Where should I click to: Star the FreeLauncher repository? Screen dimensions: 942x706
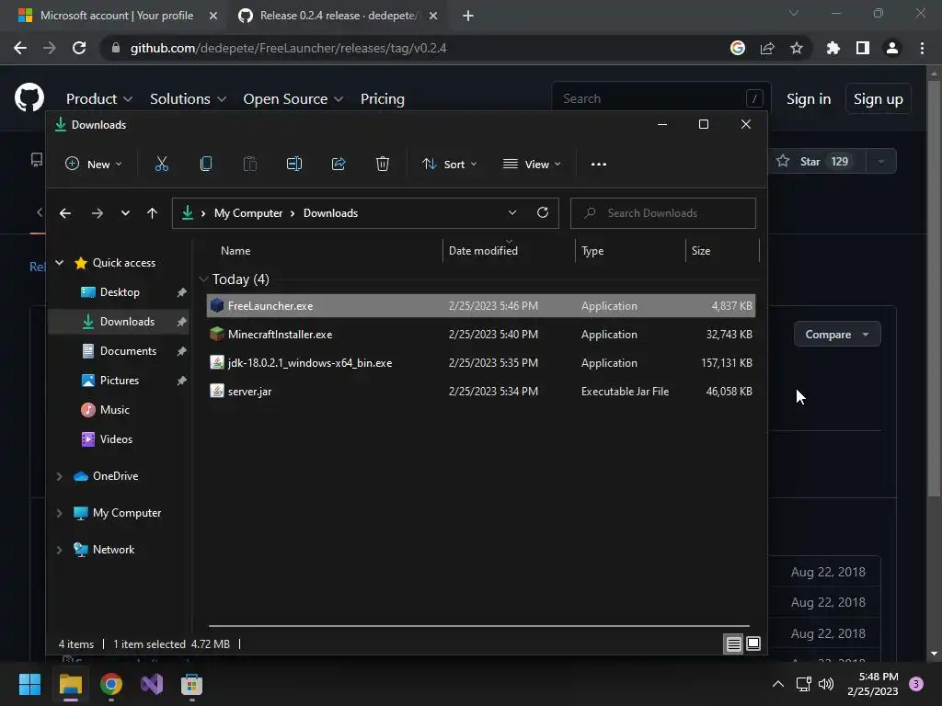click(x=816, y=161)
